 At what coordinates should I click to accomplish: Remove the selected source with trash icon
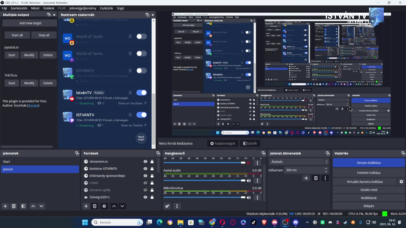pyautogui.click(x=95, y=206)
